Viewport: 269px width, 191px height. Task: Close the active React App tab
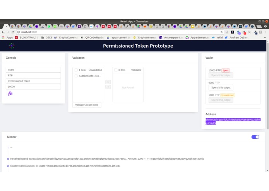[6, 26]
